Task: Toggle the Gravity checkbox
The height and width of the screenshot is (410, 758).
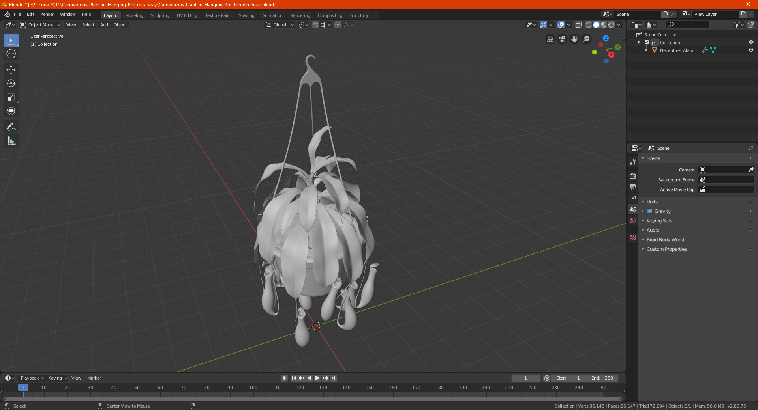Action: tap(650, 211)
